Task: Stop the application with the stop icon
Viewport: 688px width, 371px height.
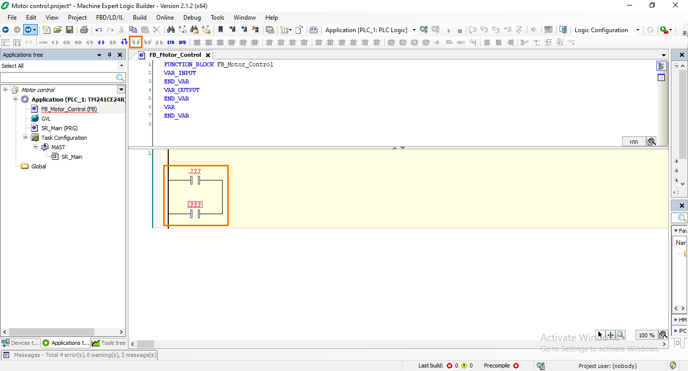Action: (459, 30)
